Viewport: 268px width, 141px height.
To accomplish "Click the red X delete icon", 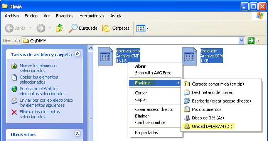I will point(14,112).
